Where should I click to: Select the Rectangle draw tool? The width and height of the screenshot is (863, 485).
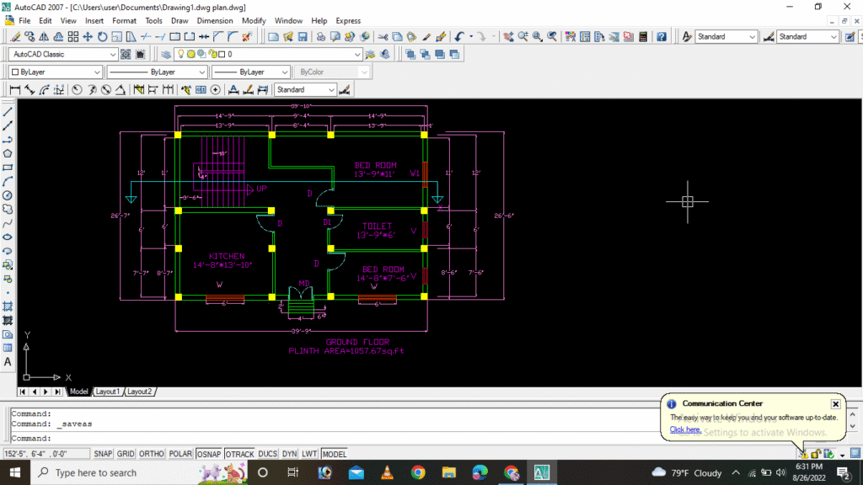(x=8, y=168)
